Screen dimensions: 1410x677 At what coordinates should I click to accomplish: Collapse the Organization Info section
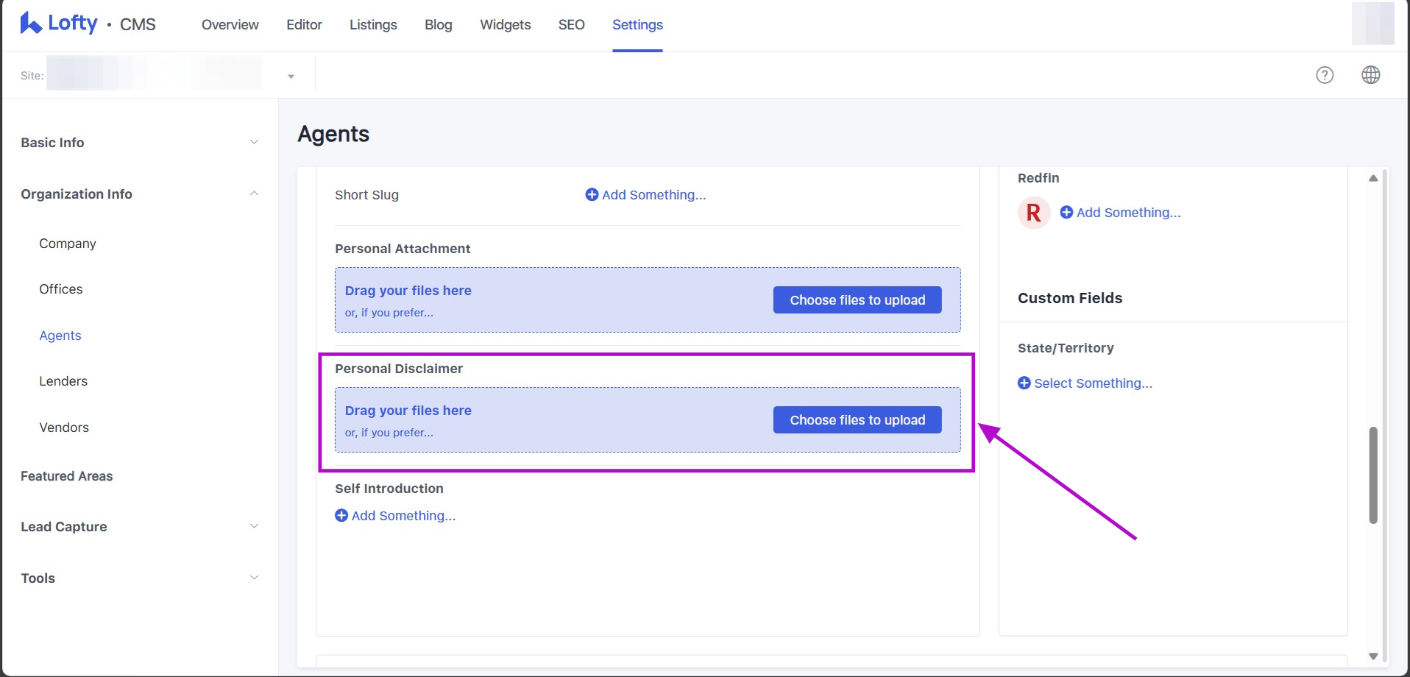(x=254, y=194)
